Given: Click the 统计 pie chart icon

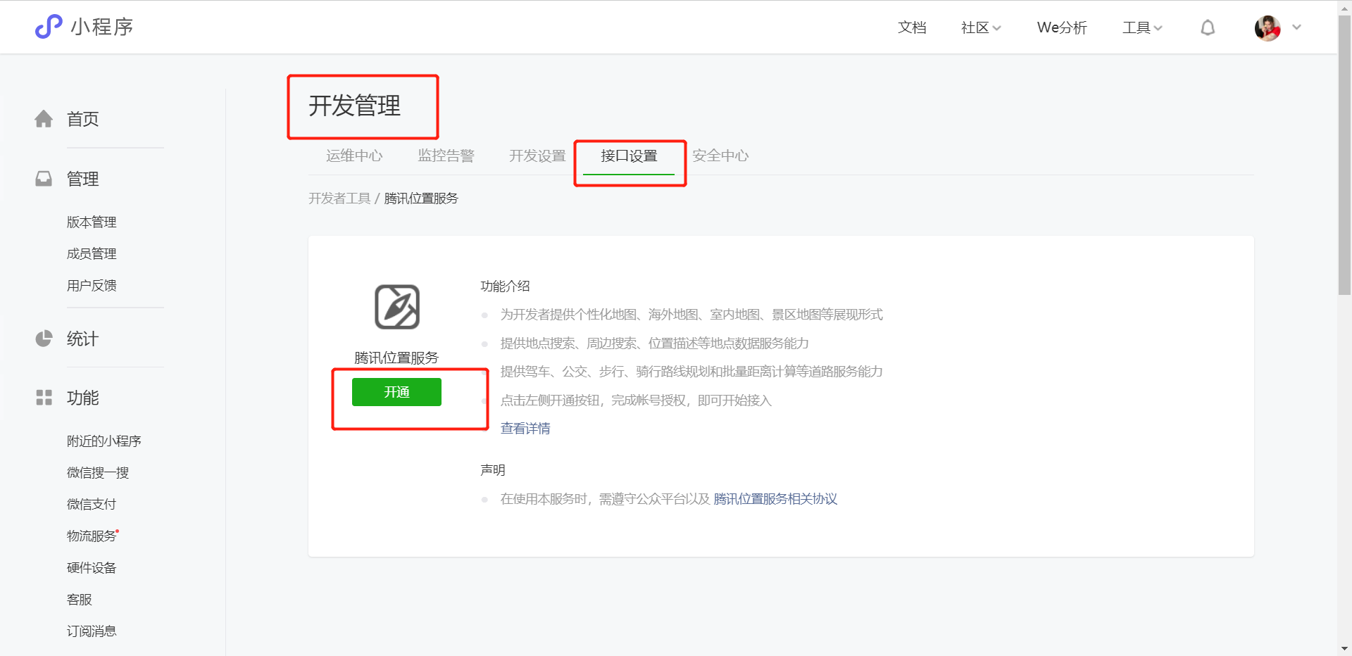Looking at the screenshot, I should coord(44,339).
